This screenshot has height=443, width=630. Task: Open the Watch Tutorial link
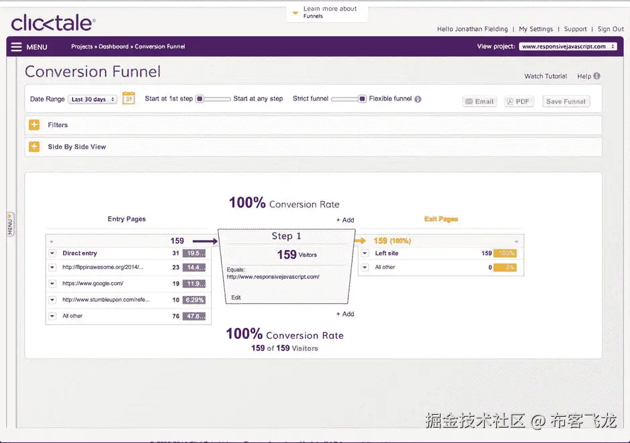545,77
